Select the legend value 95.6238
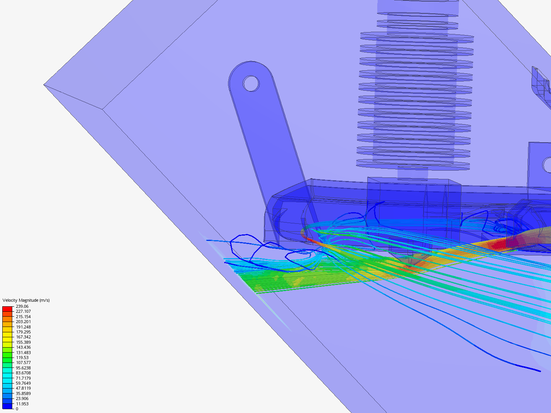This screenshot has width=551, height=413. [23, 368]
